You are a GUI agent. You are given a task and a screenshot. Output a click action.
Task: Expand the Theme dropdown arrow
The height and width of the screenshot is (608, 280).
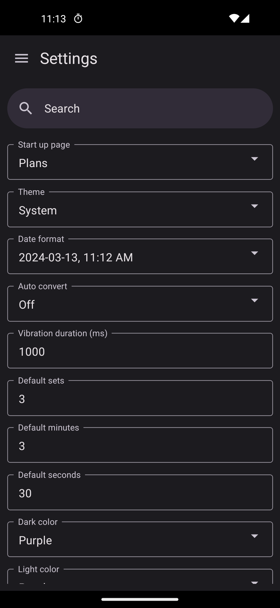(x=254, y=206)
